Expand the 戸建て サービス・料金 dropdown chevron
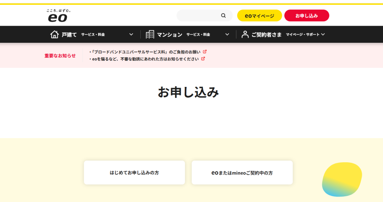 [x=130, y=34]
